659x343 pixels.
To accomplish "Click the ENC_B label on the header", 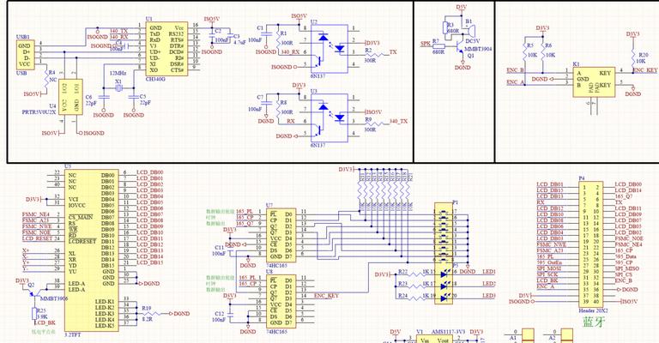I will (623, 280).
